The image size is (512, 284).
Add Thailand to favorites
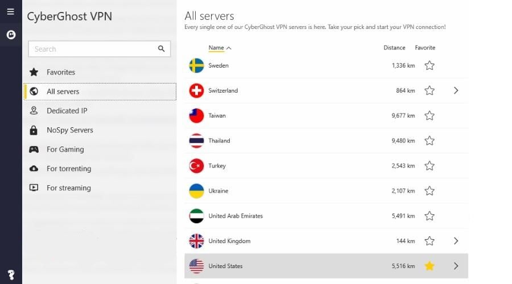430,141
